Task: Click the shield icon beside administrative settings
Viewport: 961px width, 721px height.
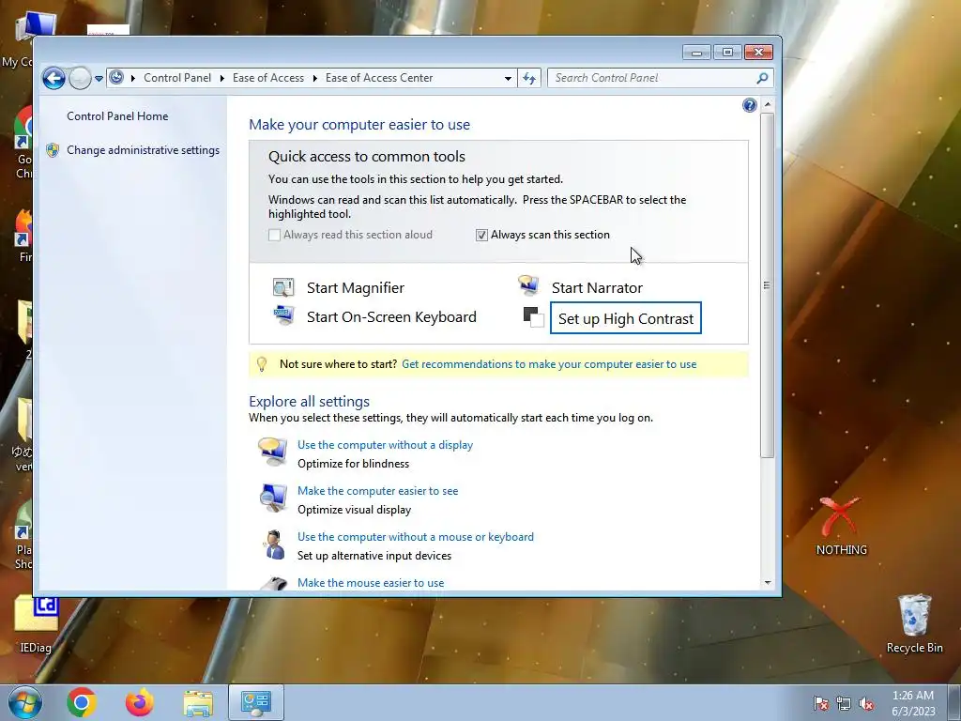Action: [53, 150]
